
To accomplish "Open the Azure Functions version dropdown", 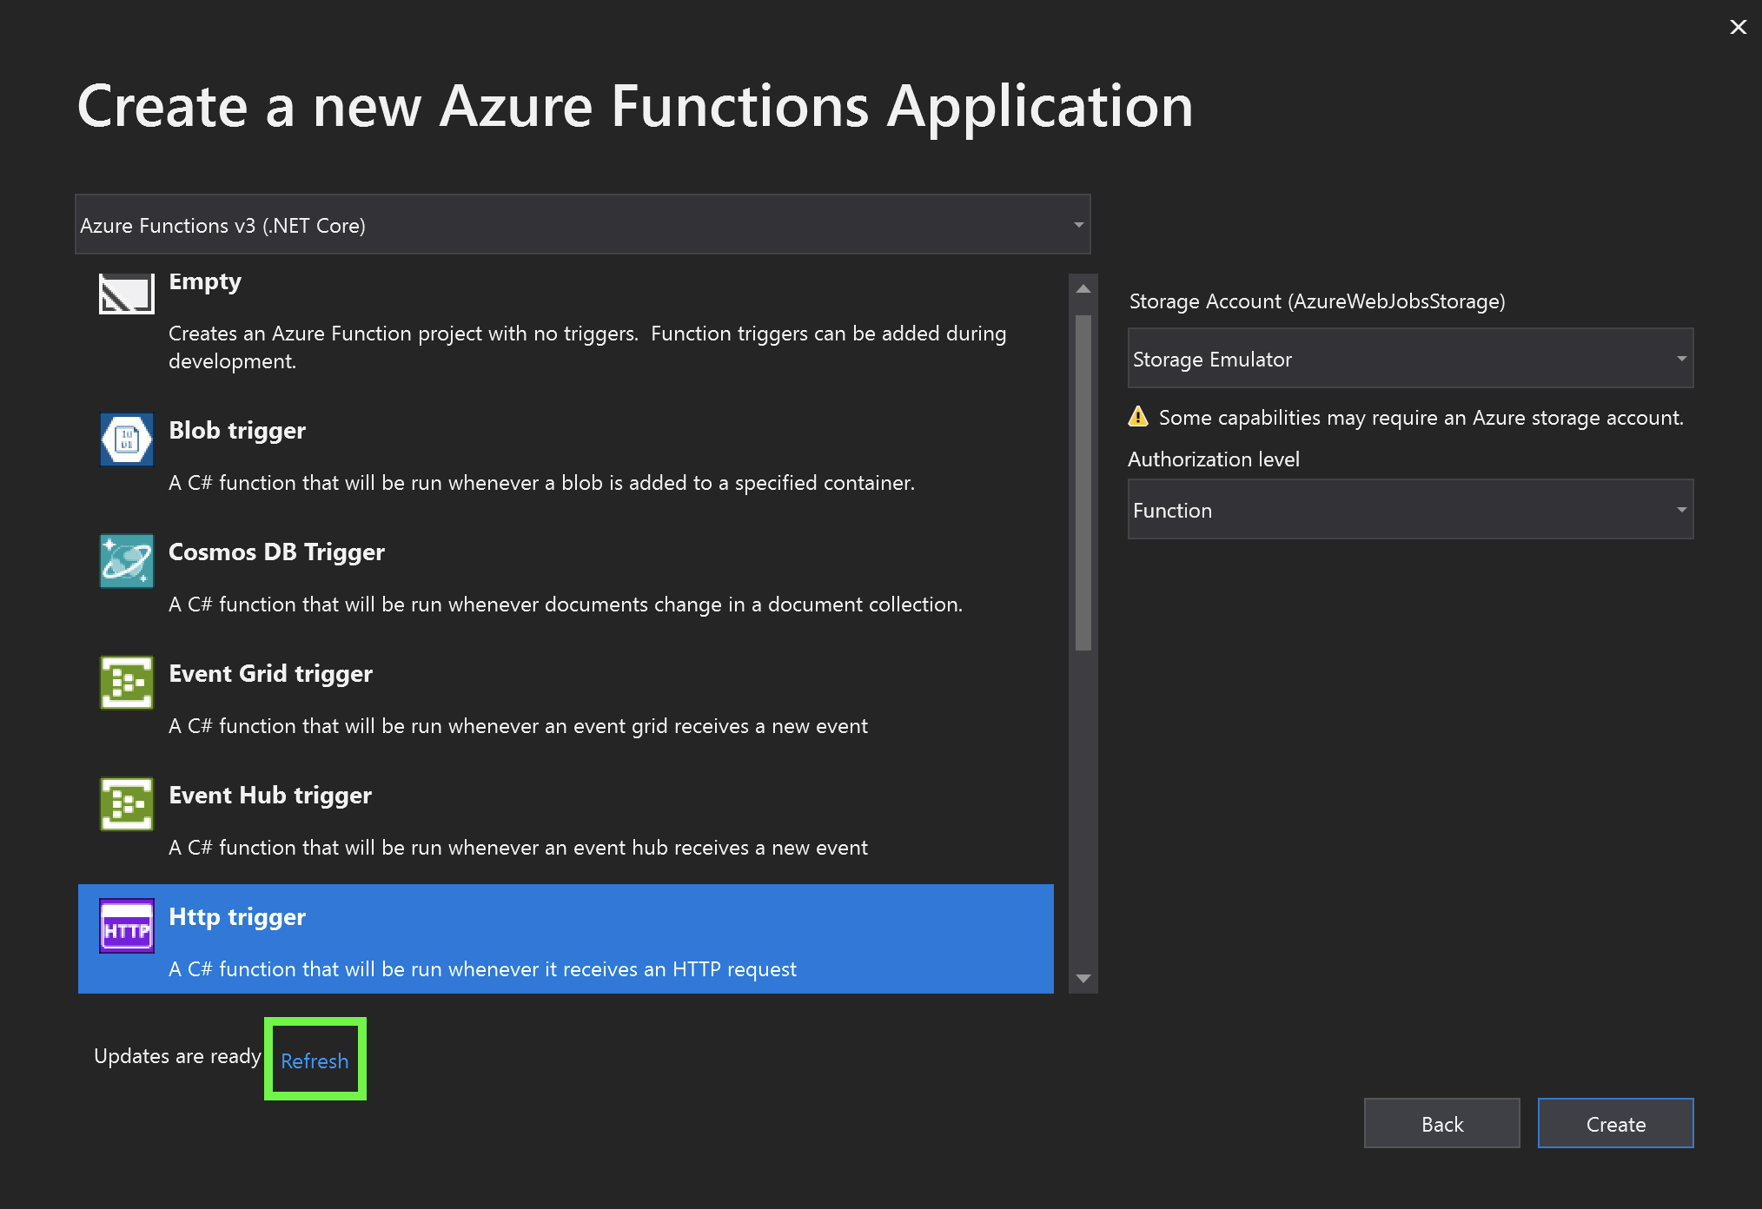I will tap(582, 225).
